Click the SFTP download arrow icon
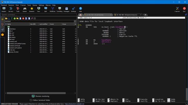The height and width of the screenshot is (105, 188). (x=9, y=18)
